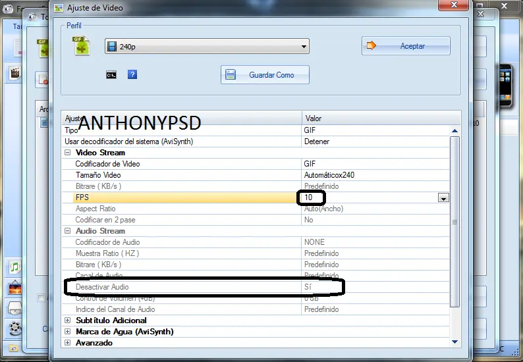The image size is (523, 362).
Task: Open the FPS value dropdown arrow
Action: coord(443,198)
